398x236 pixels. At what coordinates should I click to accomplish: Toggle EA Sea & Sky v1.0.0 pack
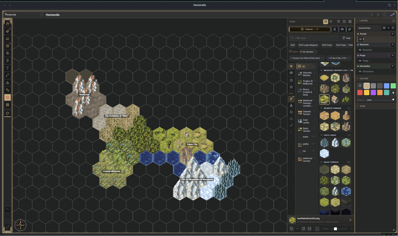[340, 58]
